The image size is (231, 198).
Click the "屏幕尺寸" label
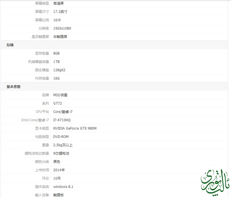[42, 11]
